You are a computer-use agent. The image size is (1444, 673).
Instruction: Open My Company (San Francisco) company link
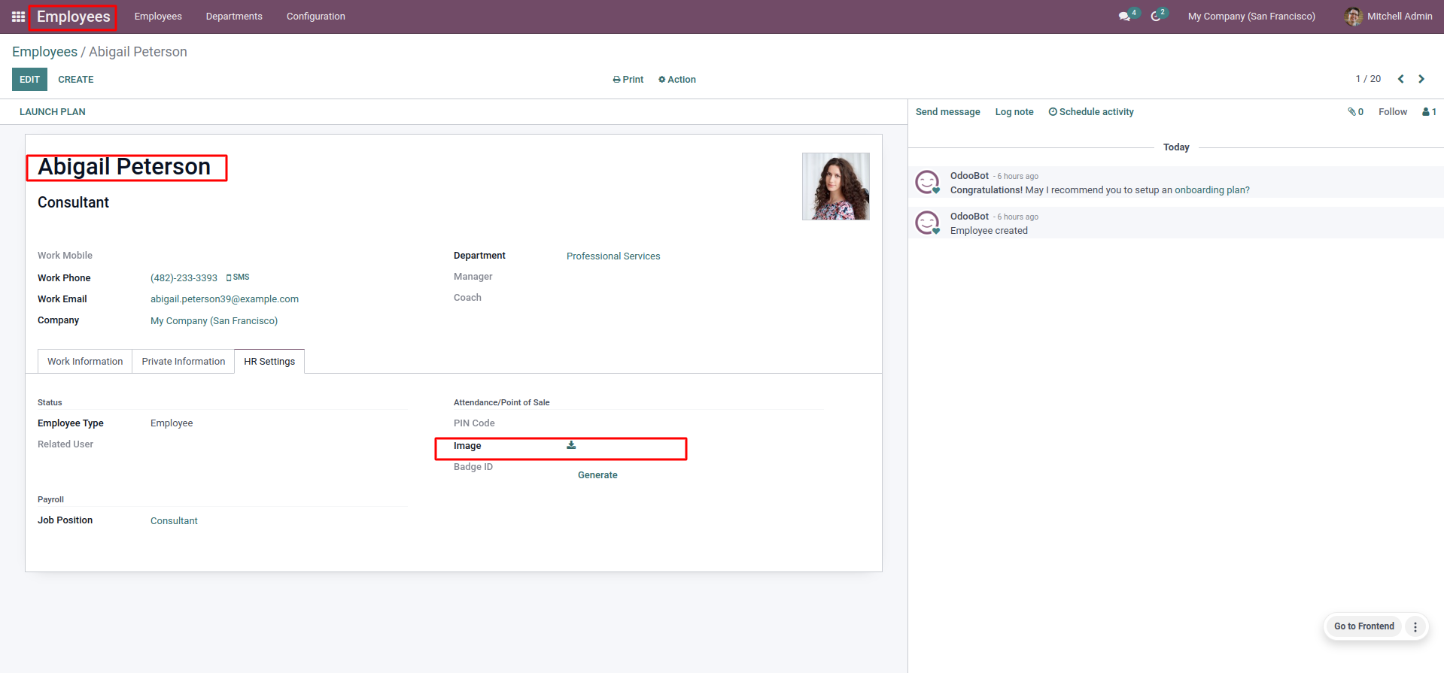click(214, 321)
